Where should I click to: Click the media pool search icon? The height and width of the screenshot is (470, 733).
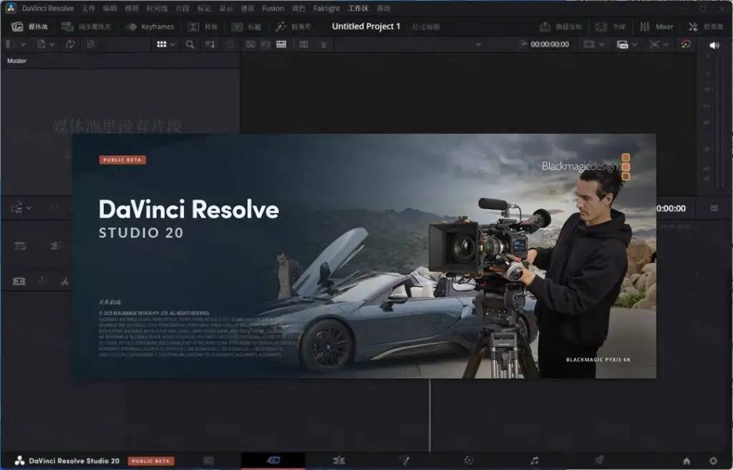(x=190, y=44)
